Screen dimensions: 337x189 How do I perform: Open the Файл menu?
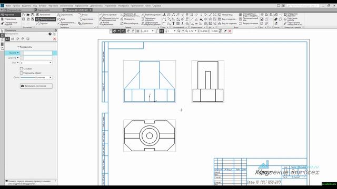[x=8, y=6]
